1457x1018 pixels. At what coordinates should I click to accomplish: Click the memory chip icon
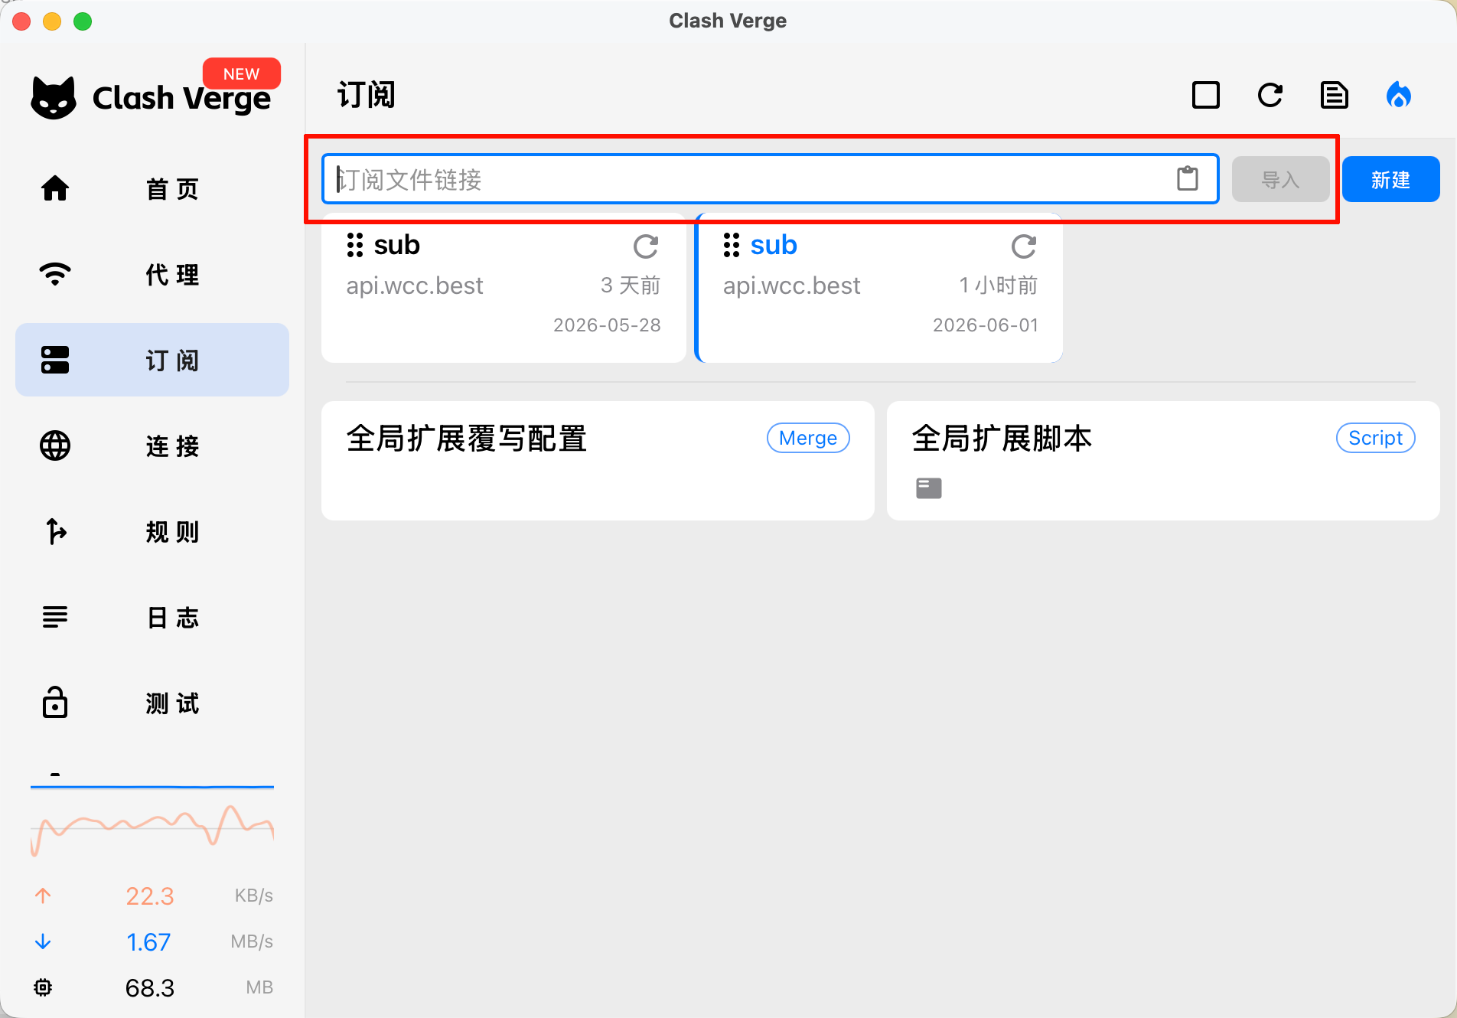coord(43,987)
